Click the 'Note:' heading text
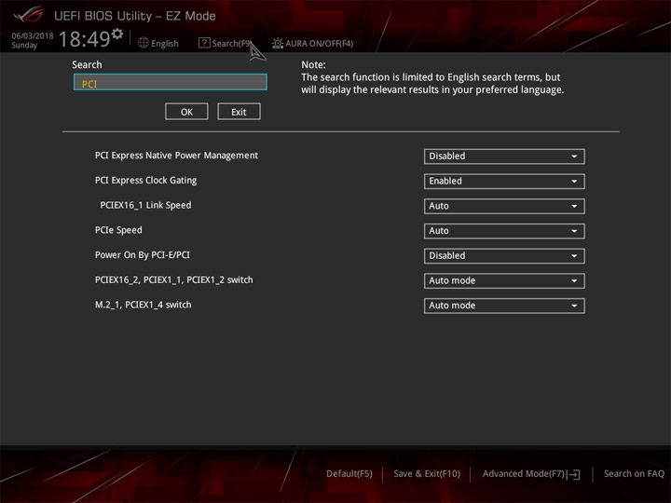Viewport: 671px width, 503px height. [313, 64]
